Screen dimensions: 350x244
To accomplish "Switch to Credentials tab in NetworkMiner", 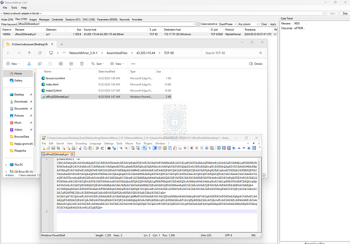I will (x=57, y=20).
